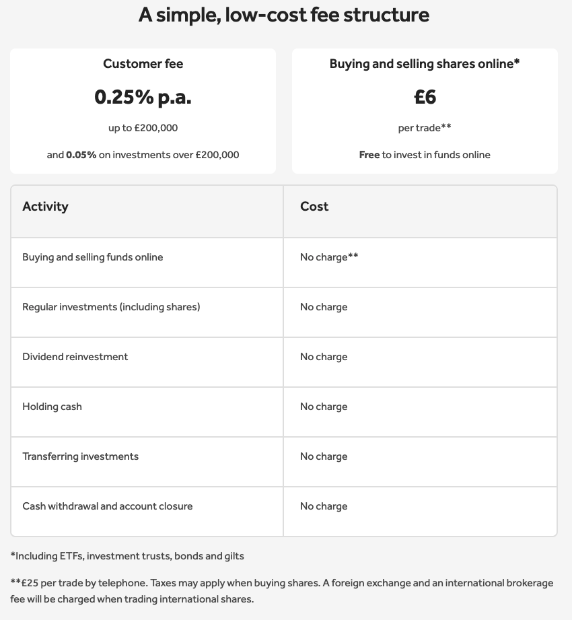Click the 0.25% p.a. fee figure
Viewport: 572px width, 620px height.
[143, 97]
